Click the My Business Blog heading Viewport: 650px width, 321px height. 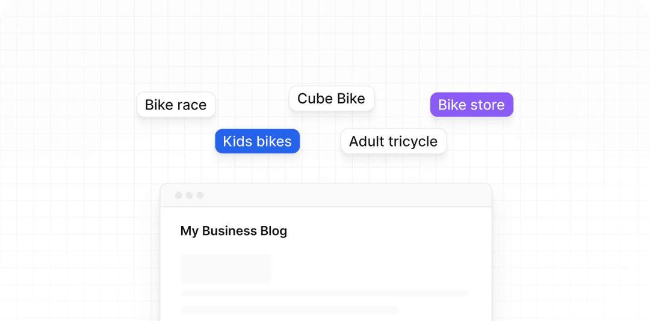pyautogui.click(x=234, y=231)
